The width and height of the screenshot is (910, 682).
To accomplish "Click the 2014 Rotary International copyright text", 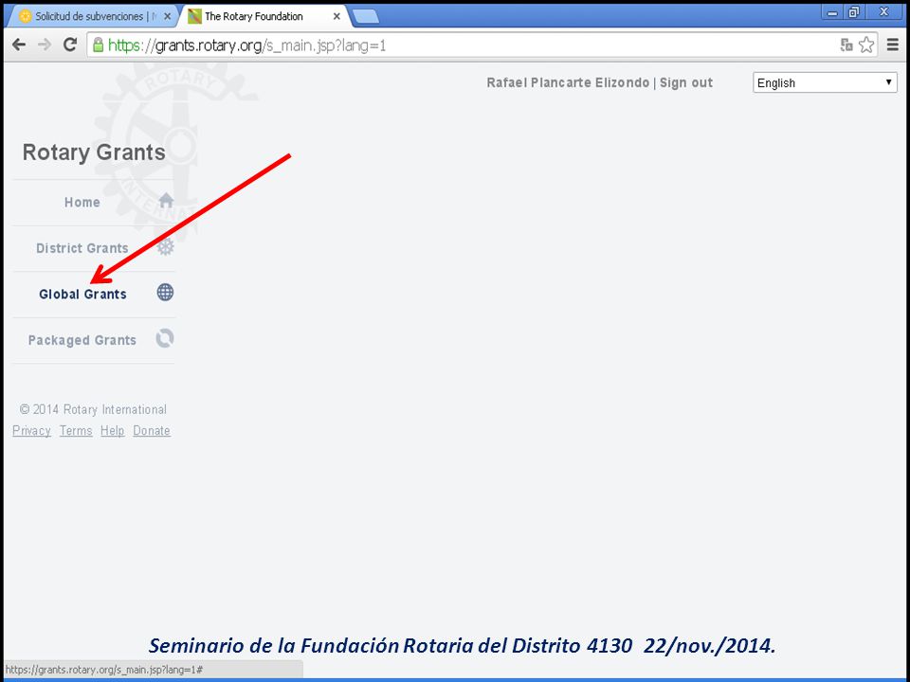I will [93, 409].
